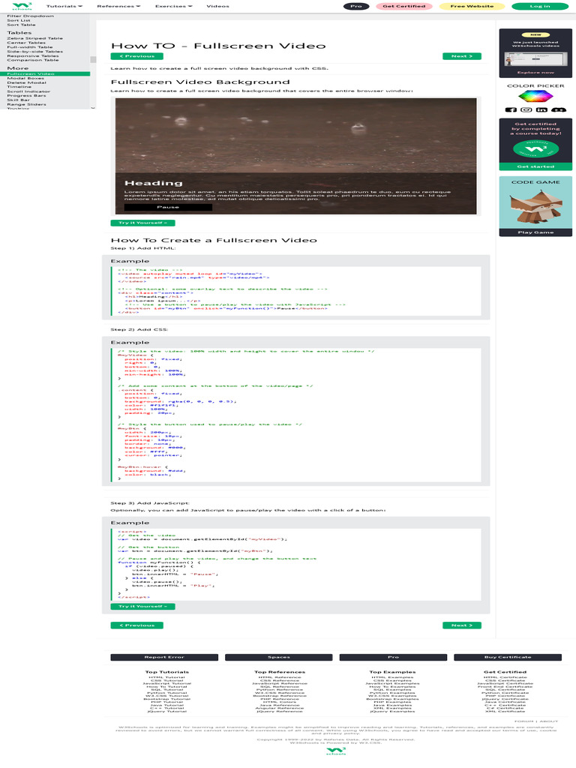Click the Free Website button
The height and width of the screenshot is (768, 576).
click(472, 6)
